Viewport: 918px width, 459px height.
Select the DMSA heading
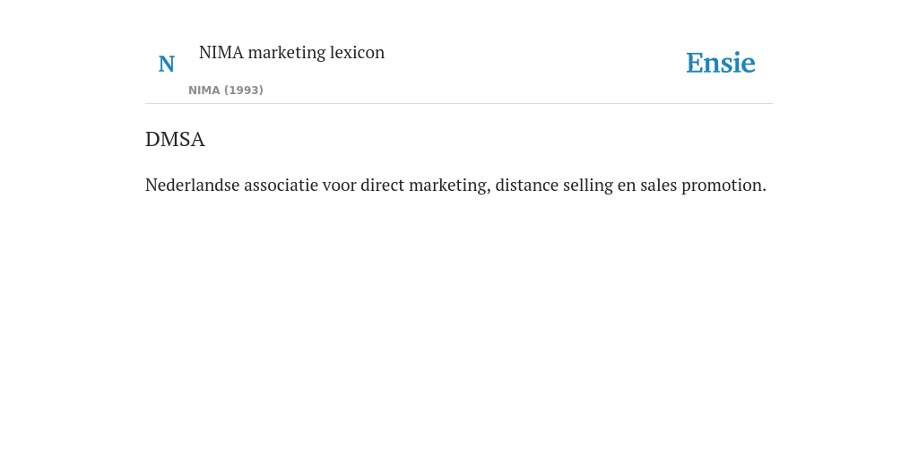click(x=175, y=139)
